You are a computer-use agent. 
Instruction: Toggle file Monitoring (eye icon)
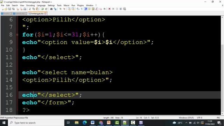tap(104, 9)
